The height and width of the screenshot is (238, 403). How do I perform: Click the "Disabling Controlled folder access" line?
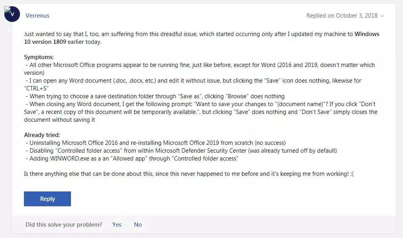point(182,151)
